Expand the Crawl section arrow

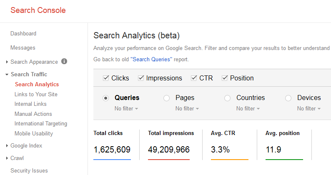pos(7,158)
